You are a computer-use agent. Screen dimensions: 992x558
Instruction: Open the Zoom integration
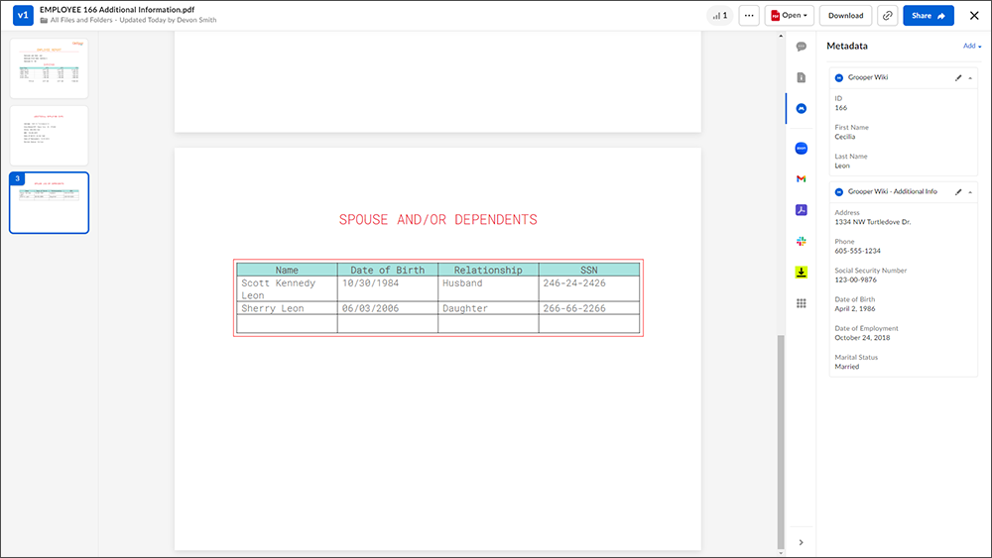[801, 149]
